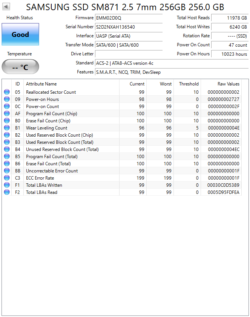The width and height of the screenshot is (250, 317).
Task: Select status orb for Used Reserved Block Count (Chip)
Action: point(7,135)
